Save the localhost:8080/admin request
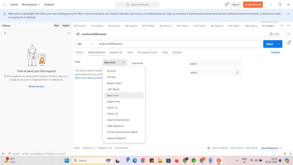The width and height of the screenshot is (293, 165). pos(274,34)
